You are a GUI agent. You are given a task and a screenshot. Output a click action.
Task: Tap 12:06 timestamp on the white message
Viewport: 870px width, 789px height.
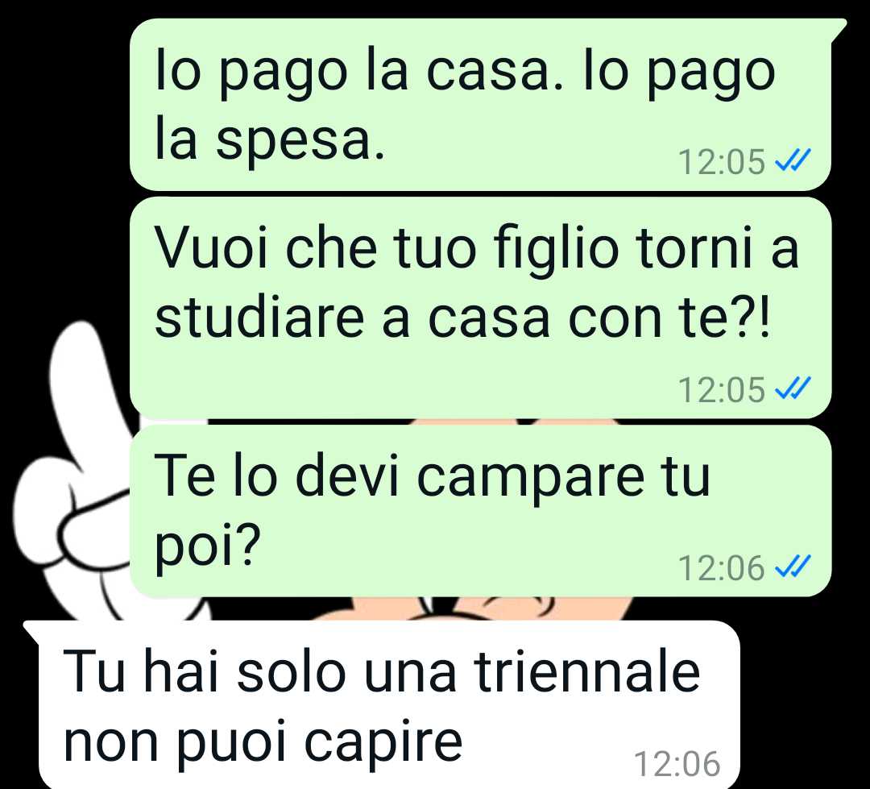(677, 763)
